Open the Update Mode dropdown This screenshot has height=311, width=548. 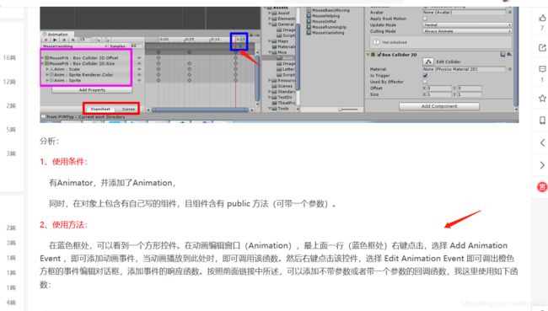click(x=467, y=24)
